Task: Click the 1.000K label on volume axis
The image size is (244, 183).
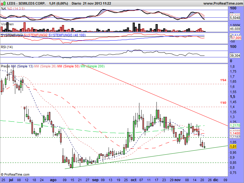Action: (235, 25)
